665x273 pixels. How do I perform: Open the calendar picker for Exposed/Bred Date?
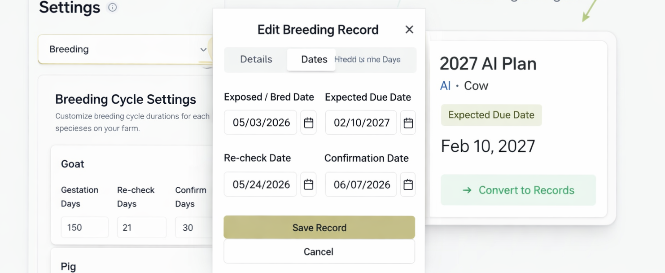pos(308,122)
